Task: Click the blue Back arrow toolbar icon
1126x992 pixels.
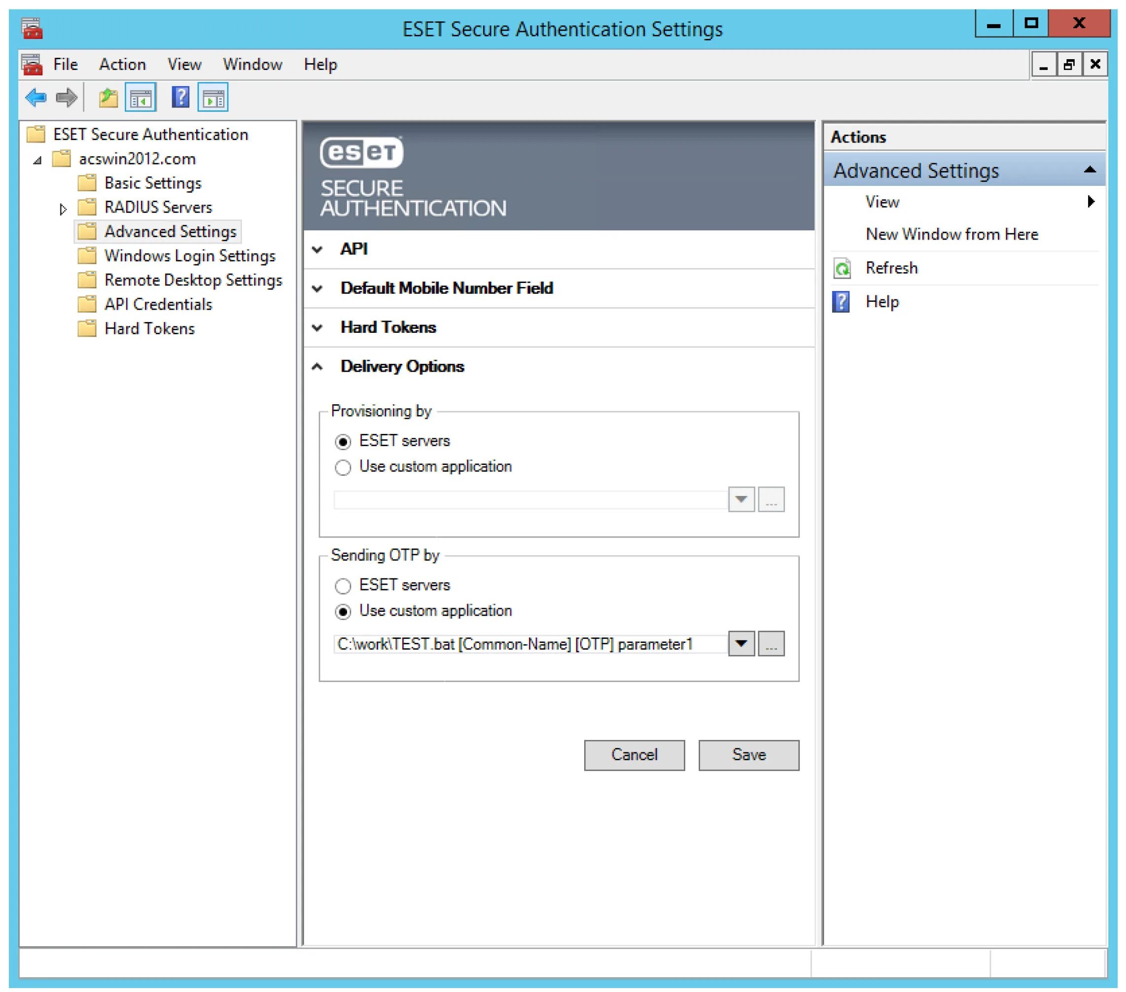Action: point(36,98)
